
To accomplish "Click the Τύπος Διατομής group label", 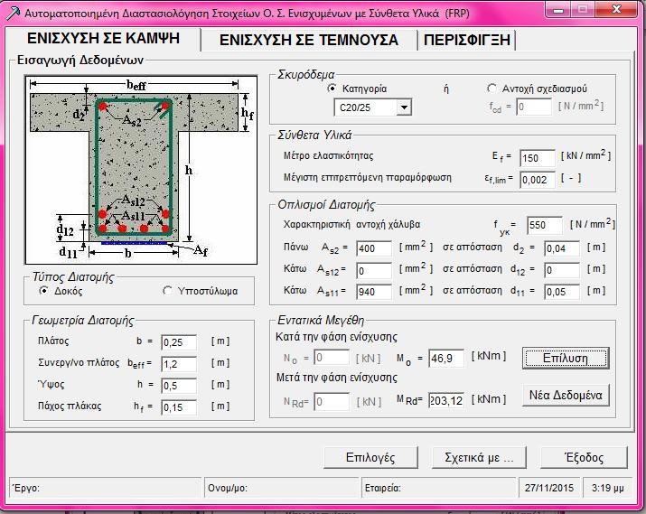I will 73,276.
